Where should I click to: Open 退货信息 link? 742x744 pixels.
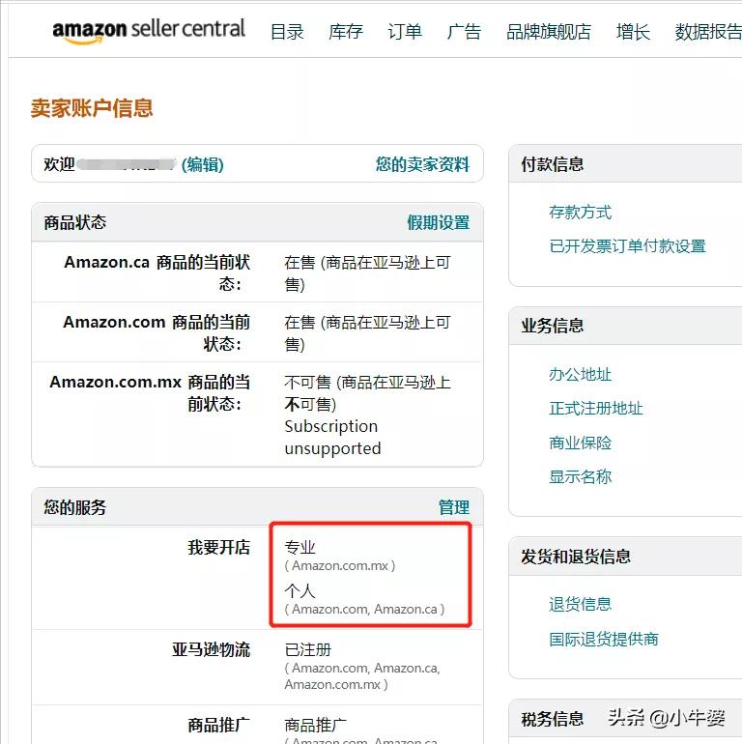tap(581, 604)
